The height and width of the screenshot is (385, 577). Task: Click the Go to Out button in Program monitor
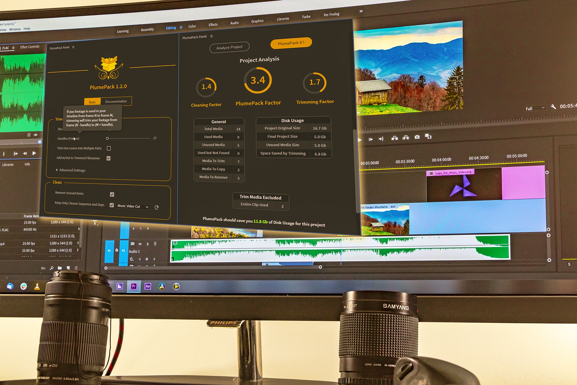pyautogui.click(x=381, y=139)
